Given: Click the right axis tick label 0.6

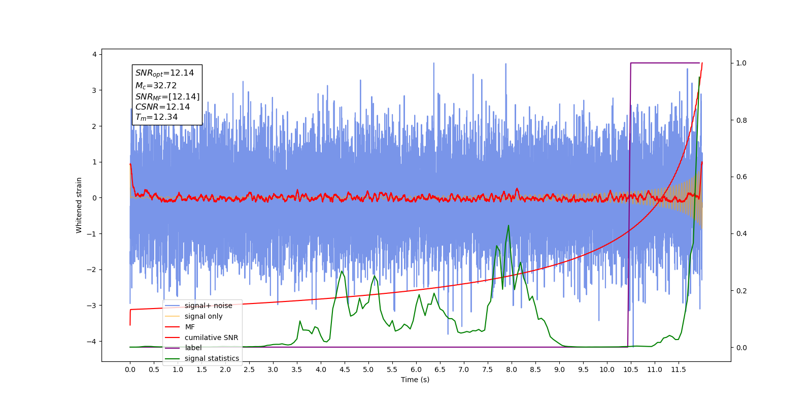Looking at the screenshot, I should pyautogui.click(x=741, y=177).
